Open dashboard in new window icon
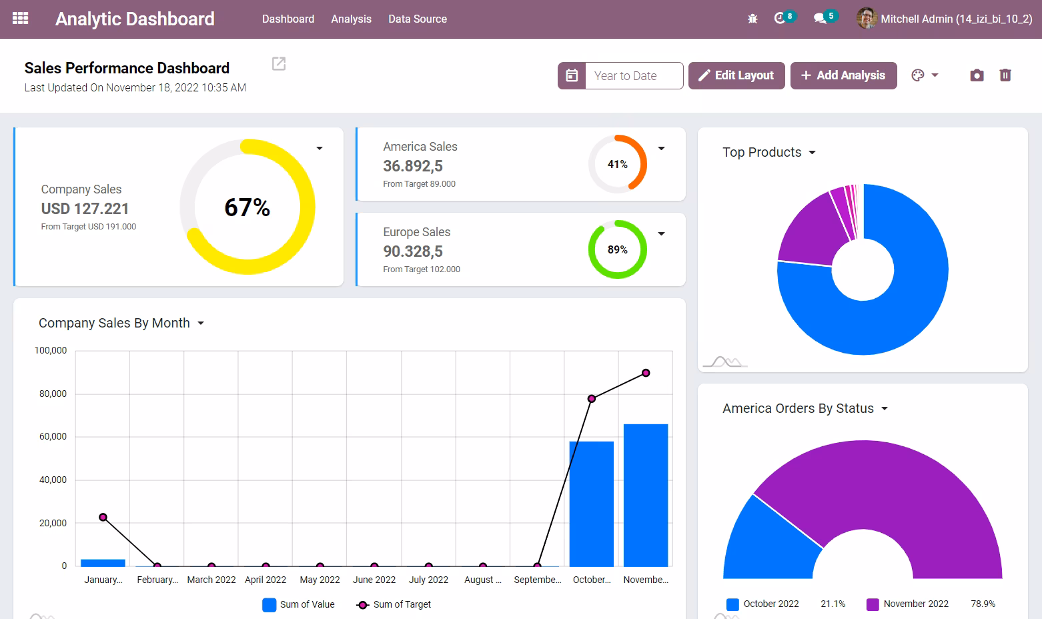1042x619 pixels. pos(279,64)
